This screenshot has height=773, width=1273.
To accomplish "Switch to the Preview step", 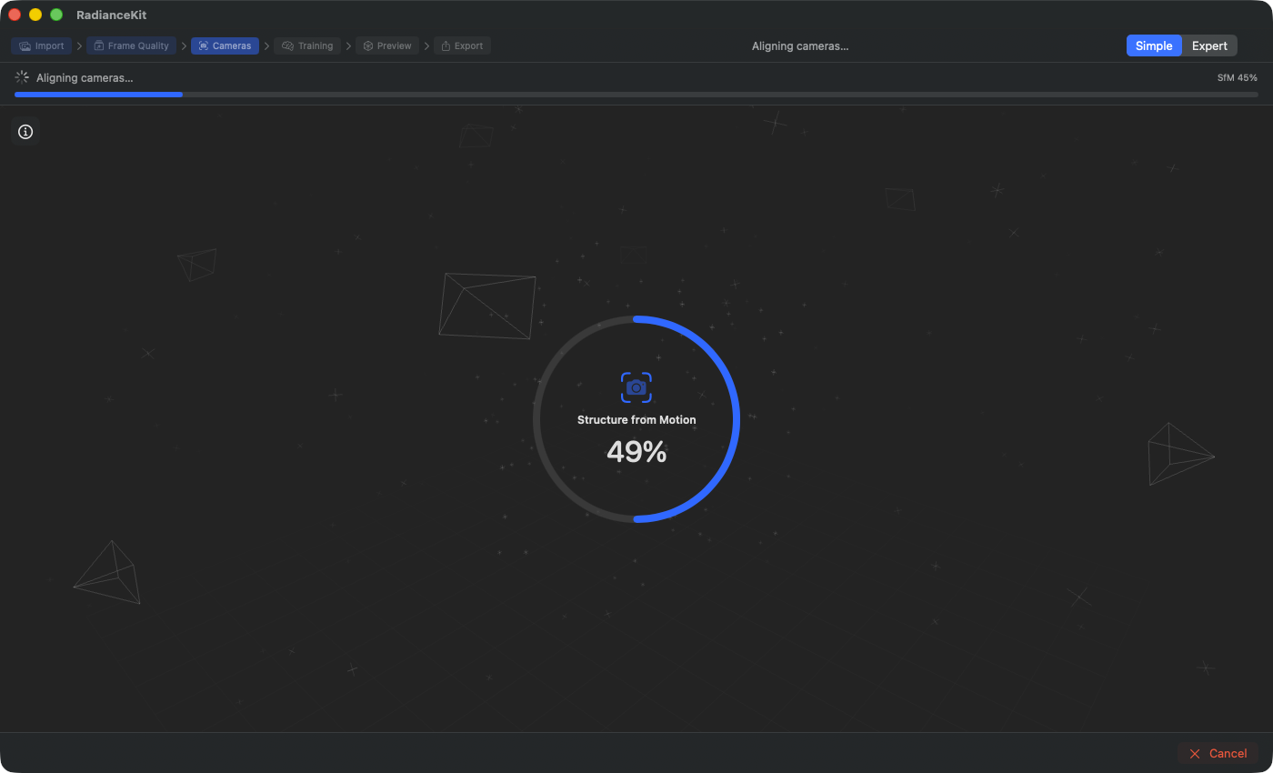I will coord(387,45).
